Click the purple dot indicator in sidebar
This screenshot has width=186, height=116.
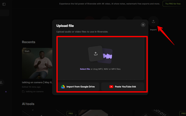[6, 92]
